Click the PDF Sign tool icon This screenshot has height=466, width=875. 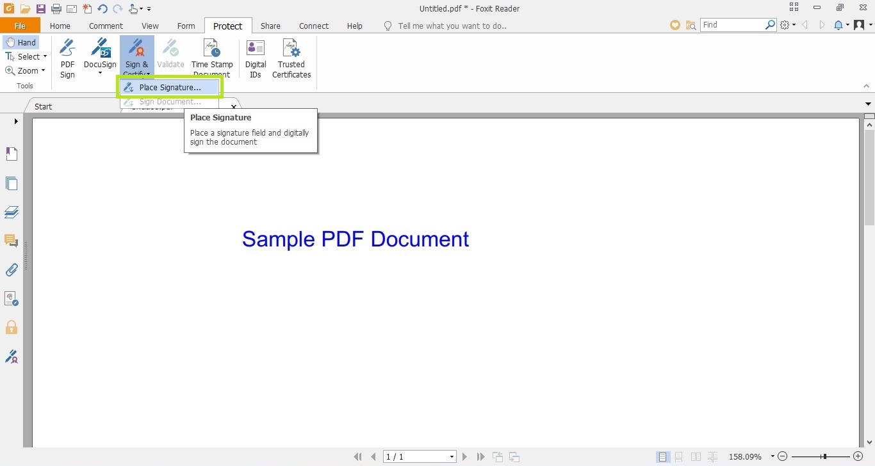[x=67, y=58]
